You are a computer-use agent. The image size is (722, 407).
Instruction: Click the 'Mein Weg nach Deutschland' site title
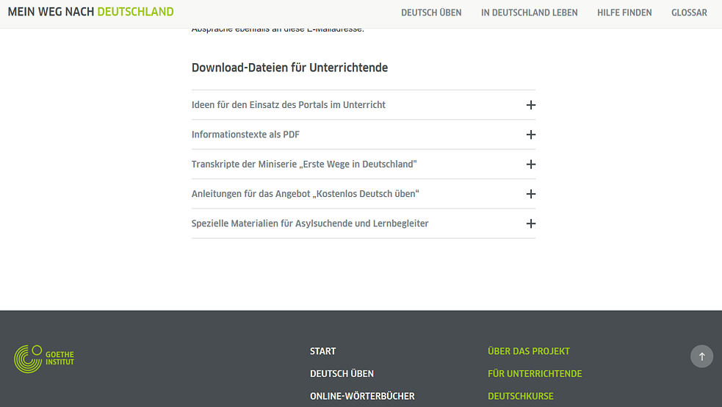[91, 12]
